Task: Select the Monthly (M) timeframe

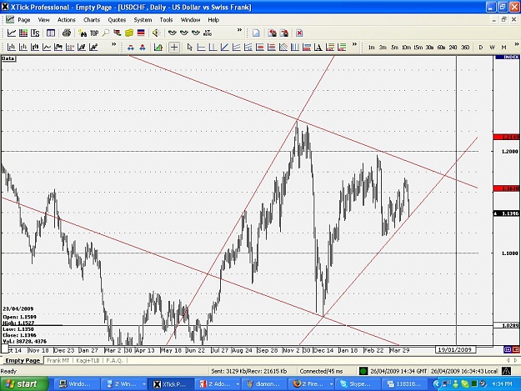Action: pos(503,48)
